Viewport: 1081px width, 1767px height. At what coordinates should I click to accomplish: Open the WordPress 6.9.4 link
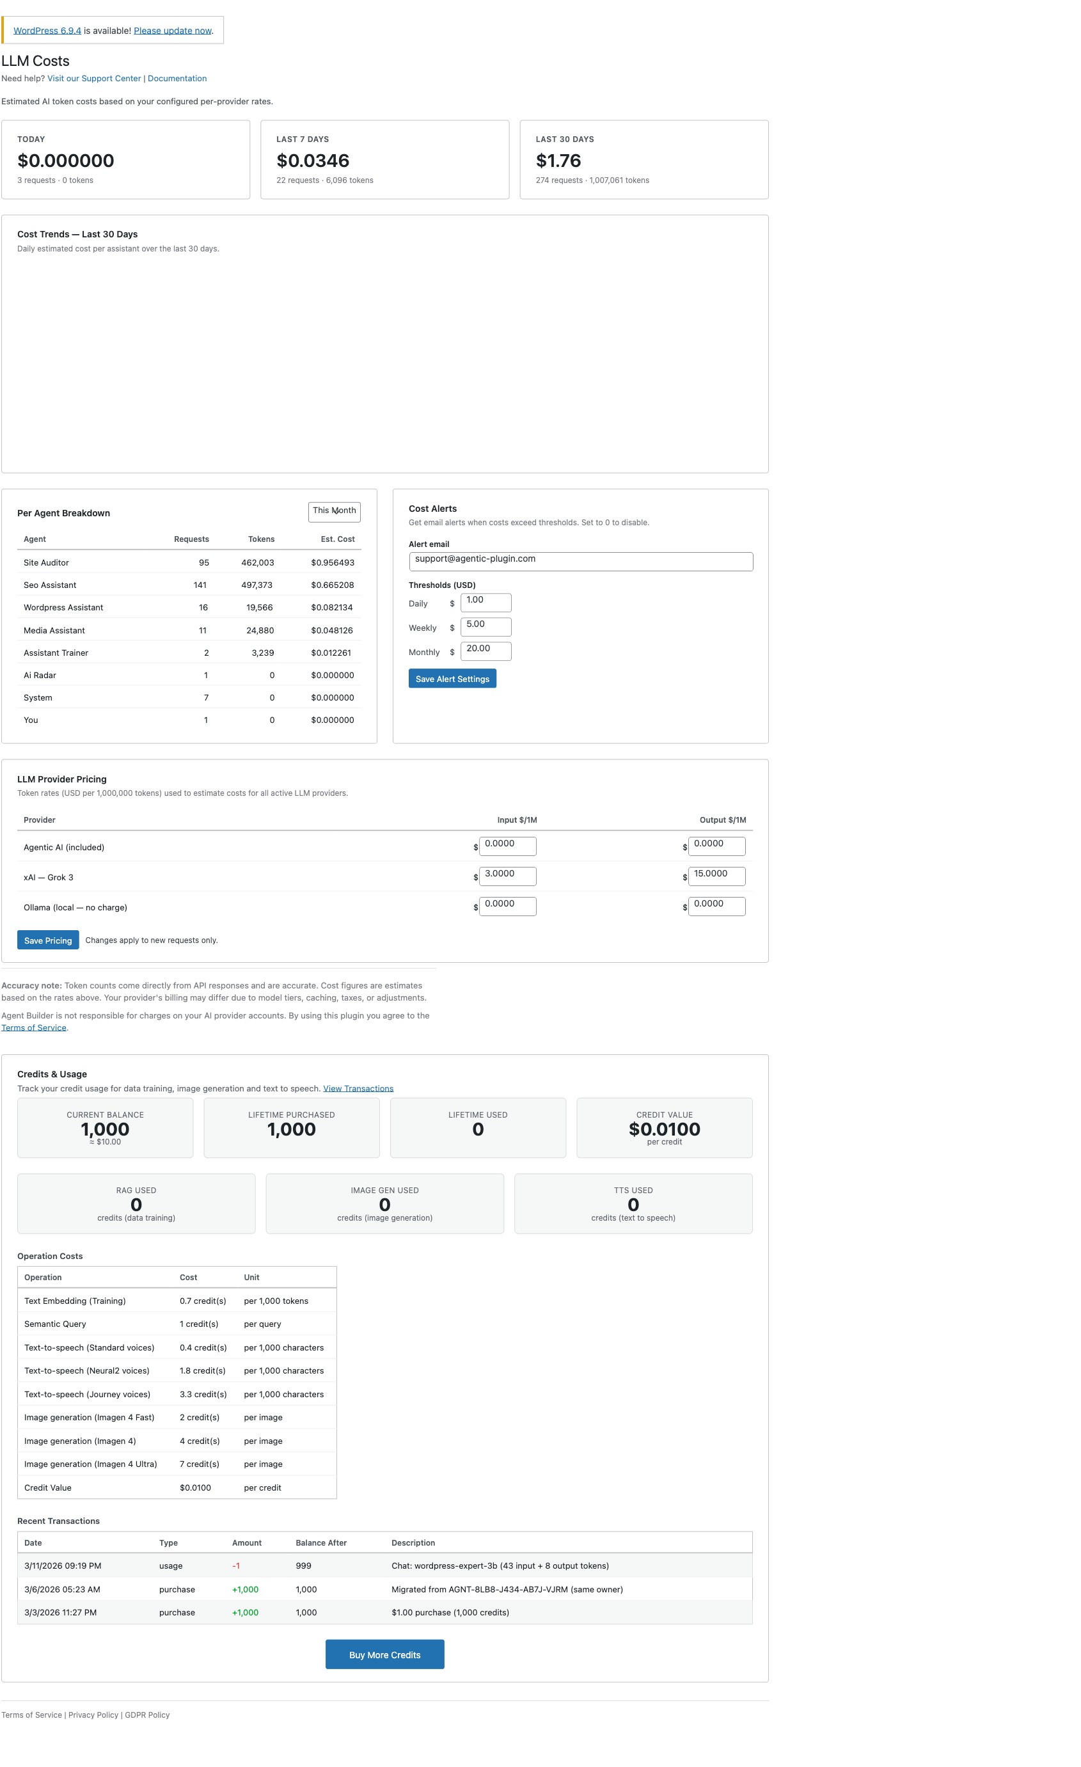[47, 30]
